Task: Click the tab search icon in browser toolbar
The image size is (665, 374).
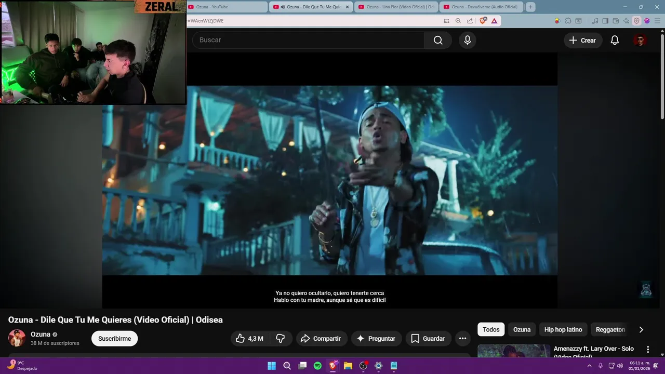Action: click(578, 21)
